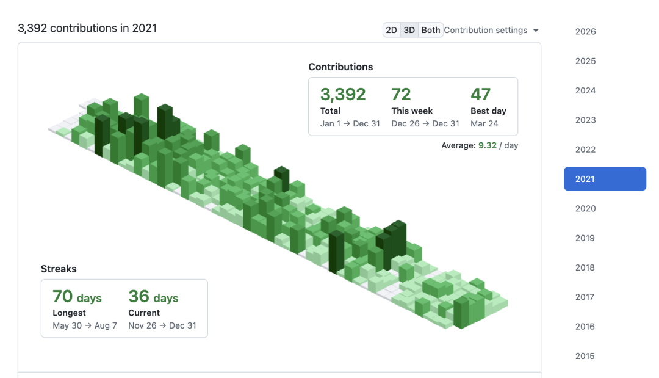Screen dimensions: 659x378
Task: Click the Streaks section heading
Action: click(x=59, y=269)
